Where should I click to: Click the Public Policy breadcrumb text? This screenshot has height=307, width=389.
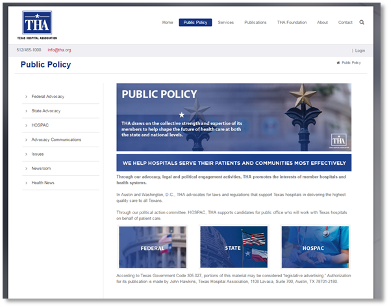[x=351, y=62]
